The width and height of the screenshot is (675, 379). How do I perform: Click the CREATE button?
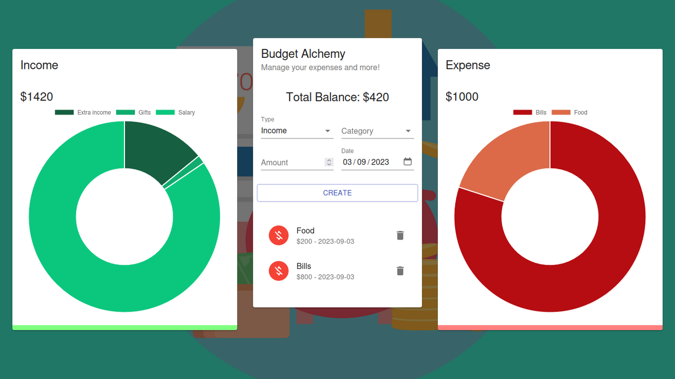point(337,193)
